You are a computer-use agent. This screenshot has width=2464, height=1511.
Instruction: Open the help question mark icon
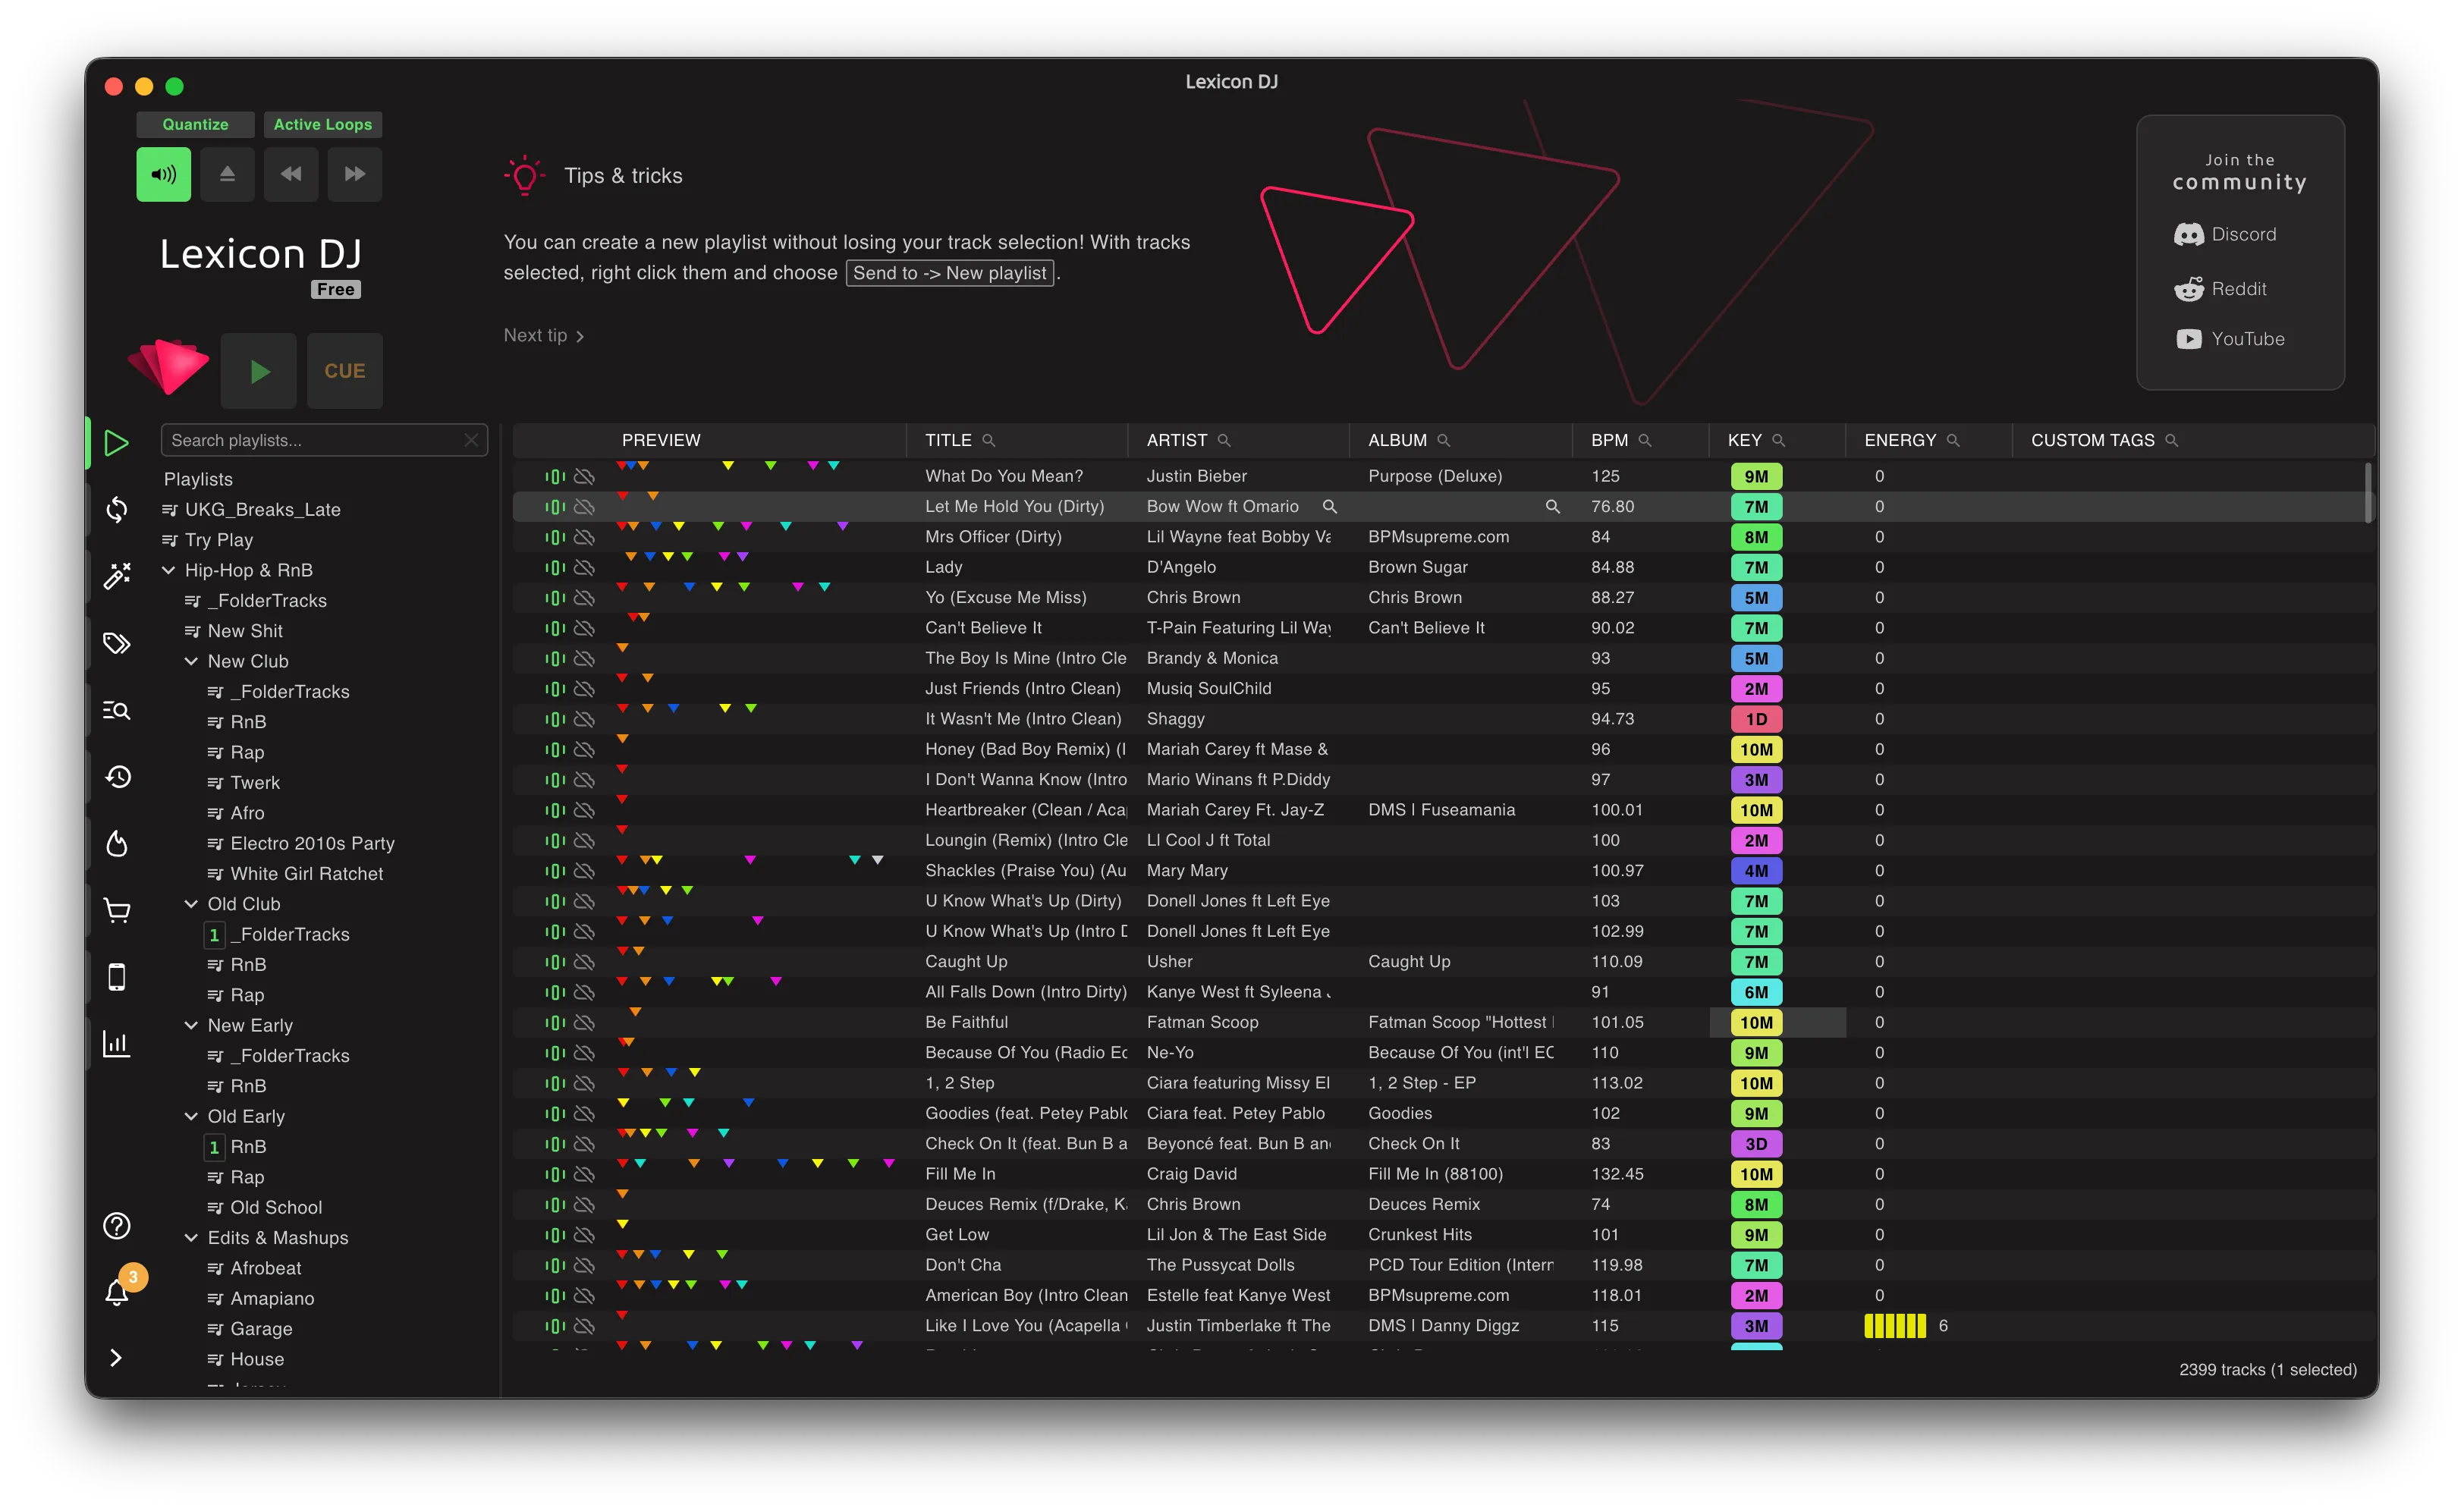point(117,1226)
